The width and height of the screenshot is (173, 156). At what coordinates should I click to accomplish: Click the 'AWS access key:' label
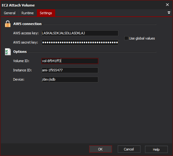pyautogui.click(x=26, y=33)
